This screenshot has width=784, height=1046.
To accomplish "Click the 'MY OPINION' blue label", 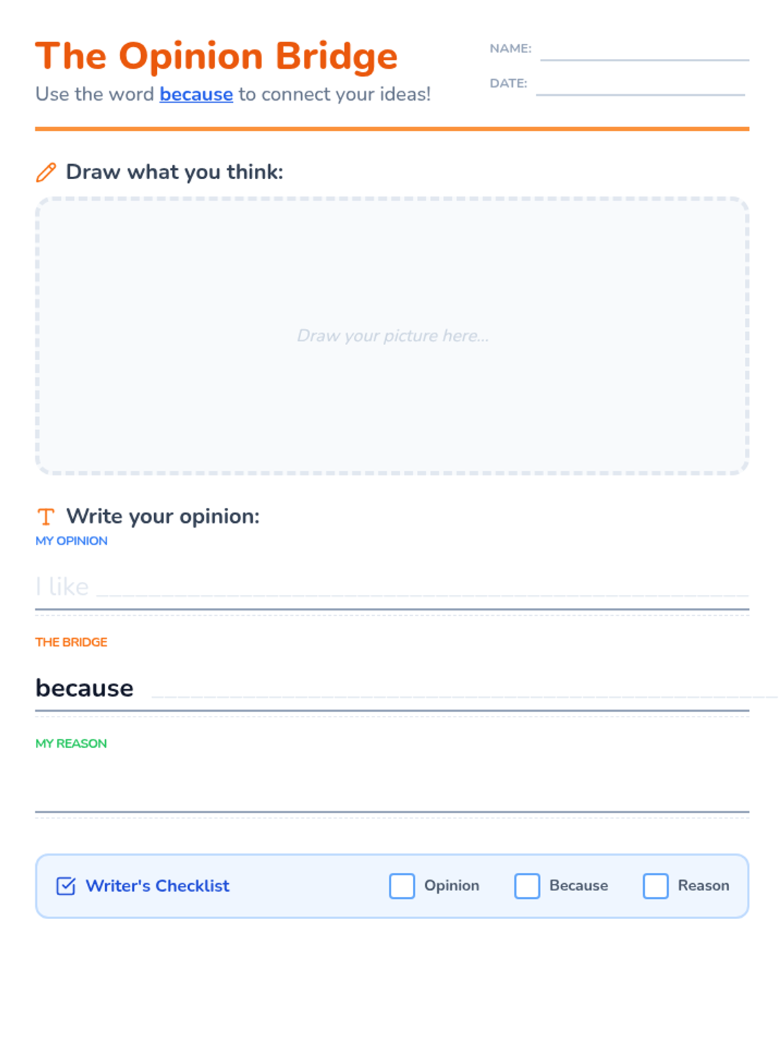I will (71, 541).
